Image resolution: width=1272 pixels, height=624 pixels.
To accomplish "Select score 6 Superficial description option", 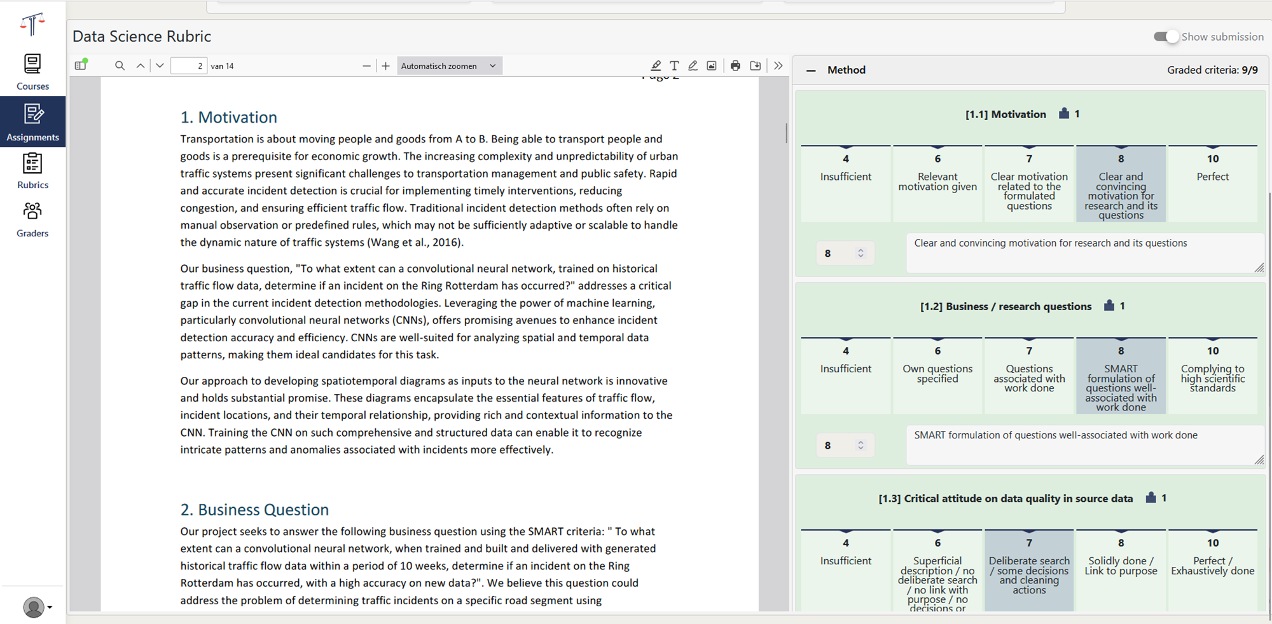I will (937, 571).
